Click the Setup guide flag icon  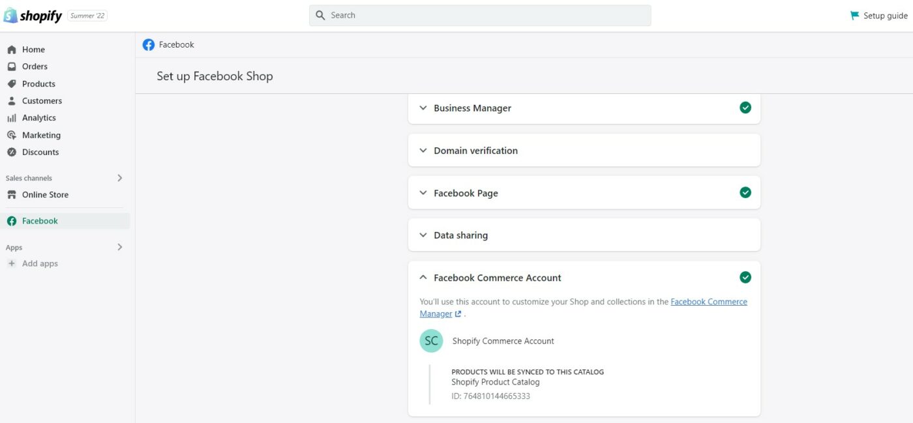coord(854,16)
